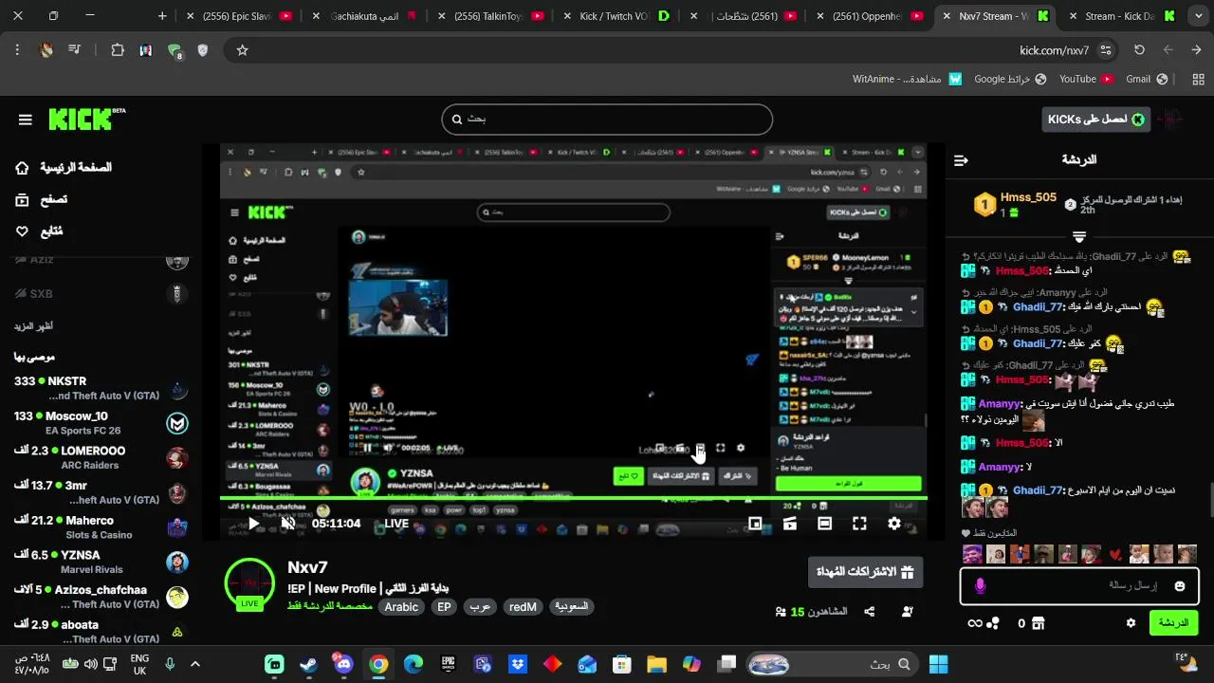Unmute the stream volume

[x=288, y=524]
